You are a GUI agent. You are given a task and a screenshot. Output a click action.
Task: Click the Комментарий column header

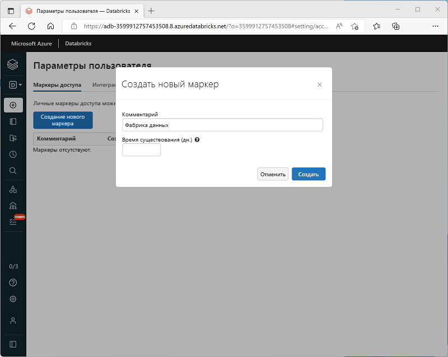pos(57,139)
